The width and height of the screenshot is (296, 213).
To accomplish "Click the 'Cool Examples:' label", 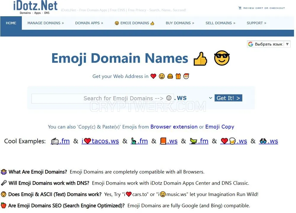I will click(25, 141).
